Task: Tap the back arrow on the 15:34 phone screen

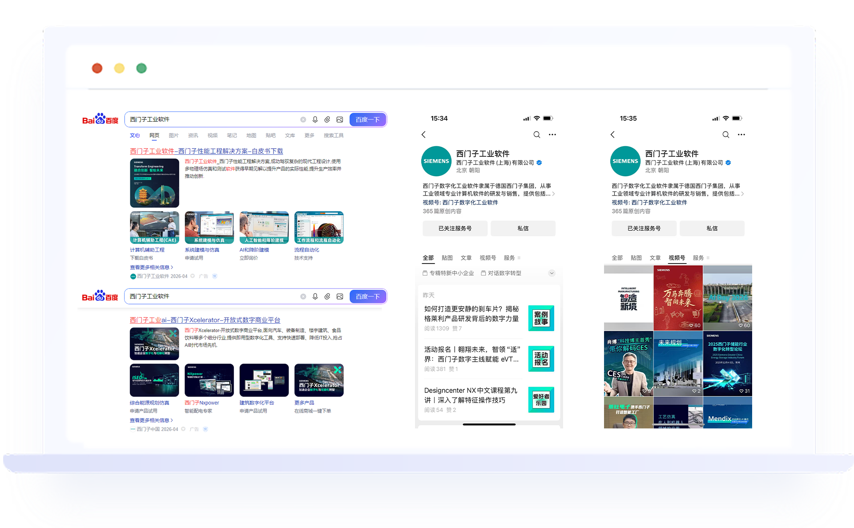Action: [423, 134]
